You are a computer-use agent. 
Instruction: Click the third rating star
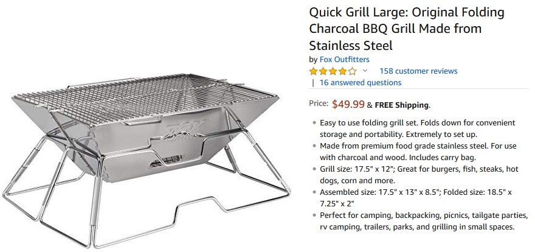(333, 71)
